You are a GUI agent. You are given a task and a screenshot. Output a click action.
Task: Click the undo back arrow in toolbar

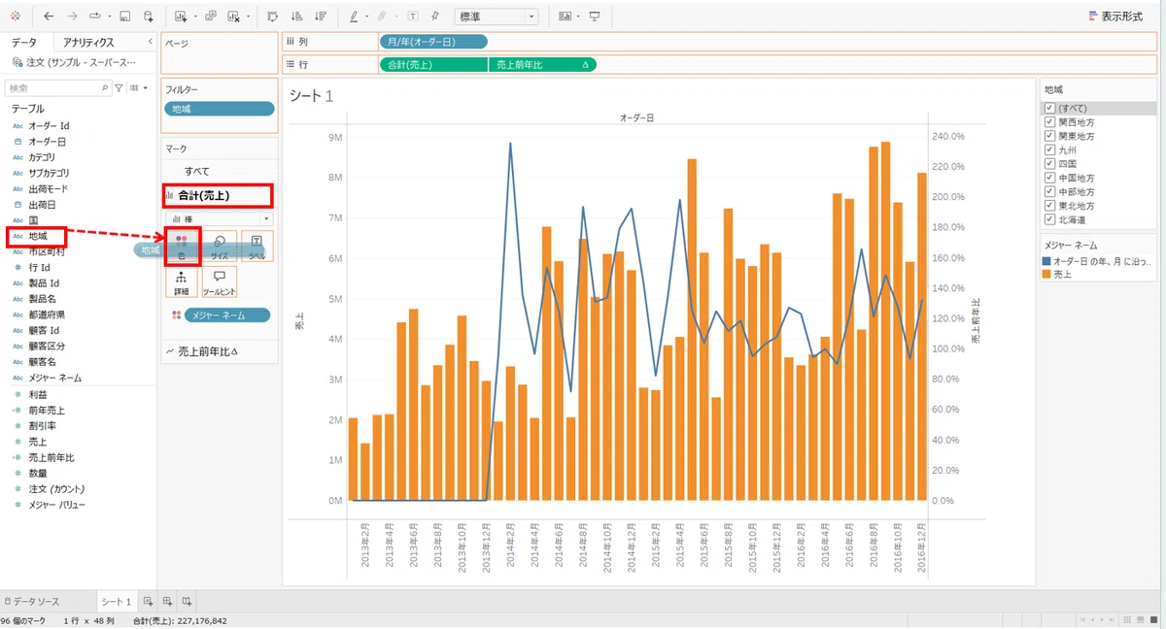[x=49, y=17]
